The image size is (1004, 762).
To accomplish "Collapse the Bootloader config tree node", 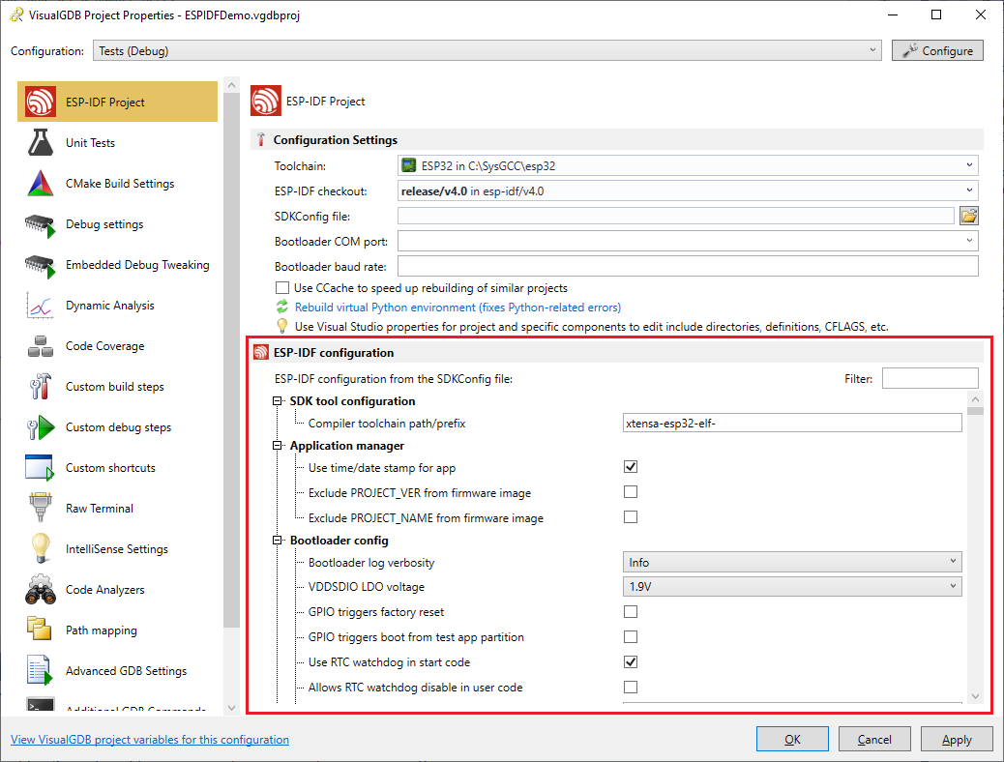I will click(278, 540).
